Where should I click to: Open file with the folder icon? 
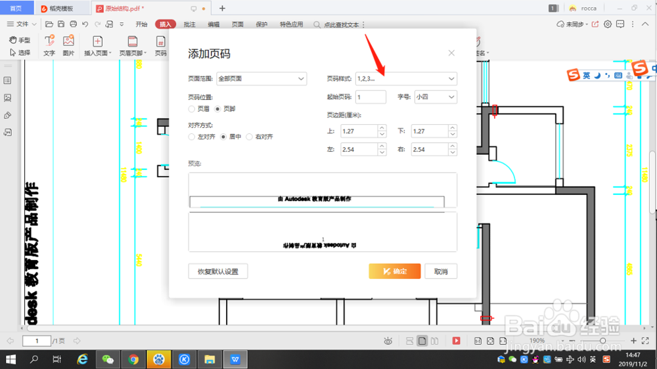click(x=49, y=24)
